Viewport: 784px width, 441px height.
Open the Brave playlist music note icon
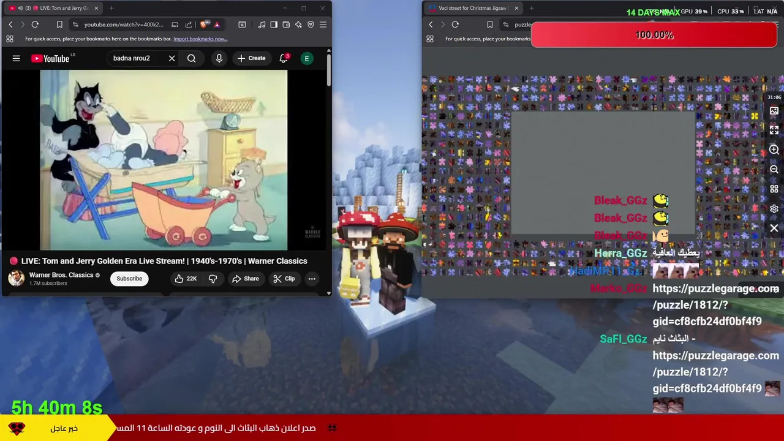point(262,24)
